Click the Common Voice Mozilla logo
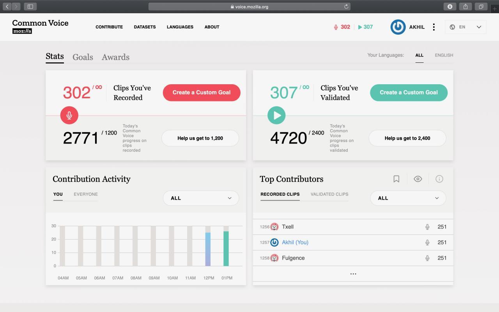 pyautogui.click(x=40, y=27)
